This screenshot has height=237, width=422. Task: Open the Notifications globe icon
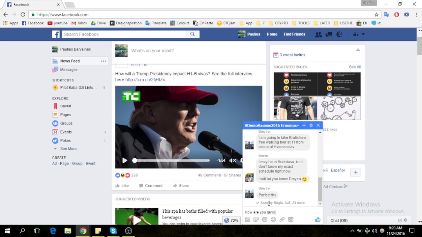(339, 34)
